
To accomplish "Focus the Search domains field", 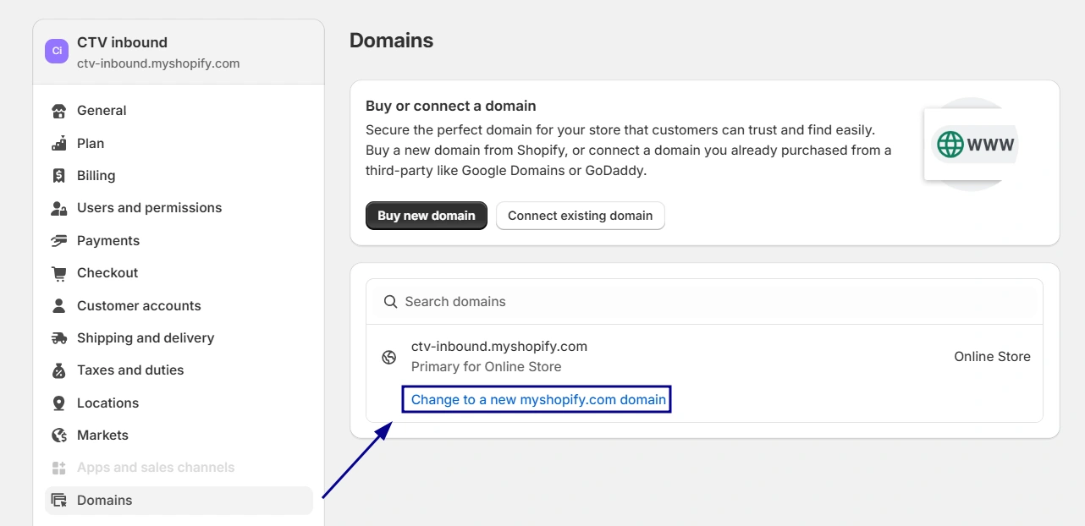I will coord(704,302).
